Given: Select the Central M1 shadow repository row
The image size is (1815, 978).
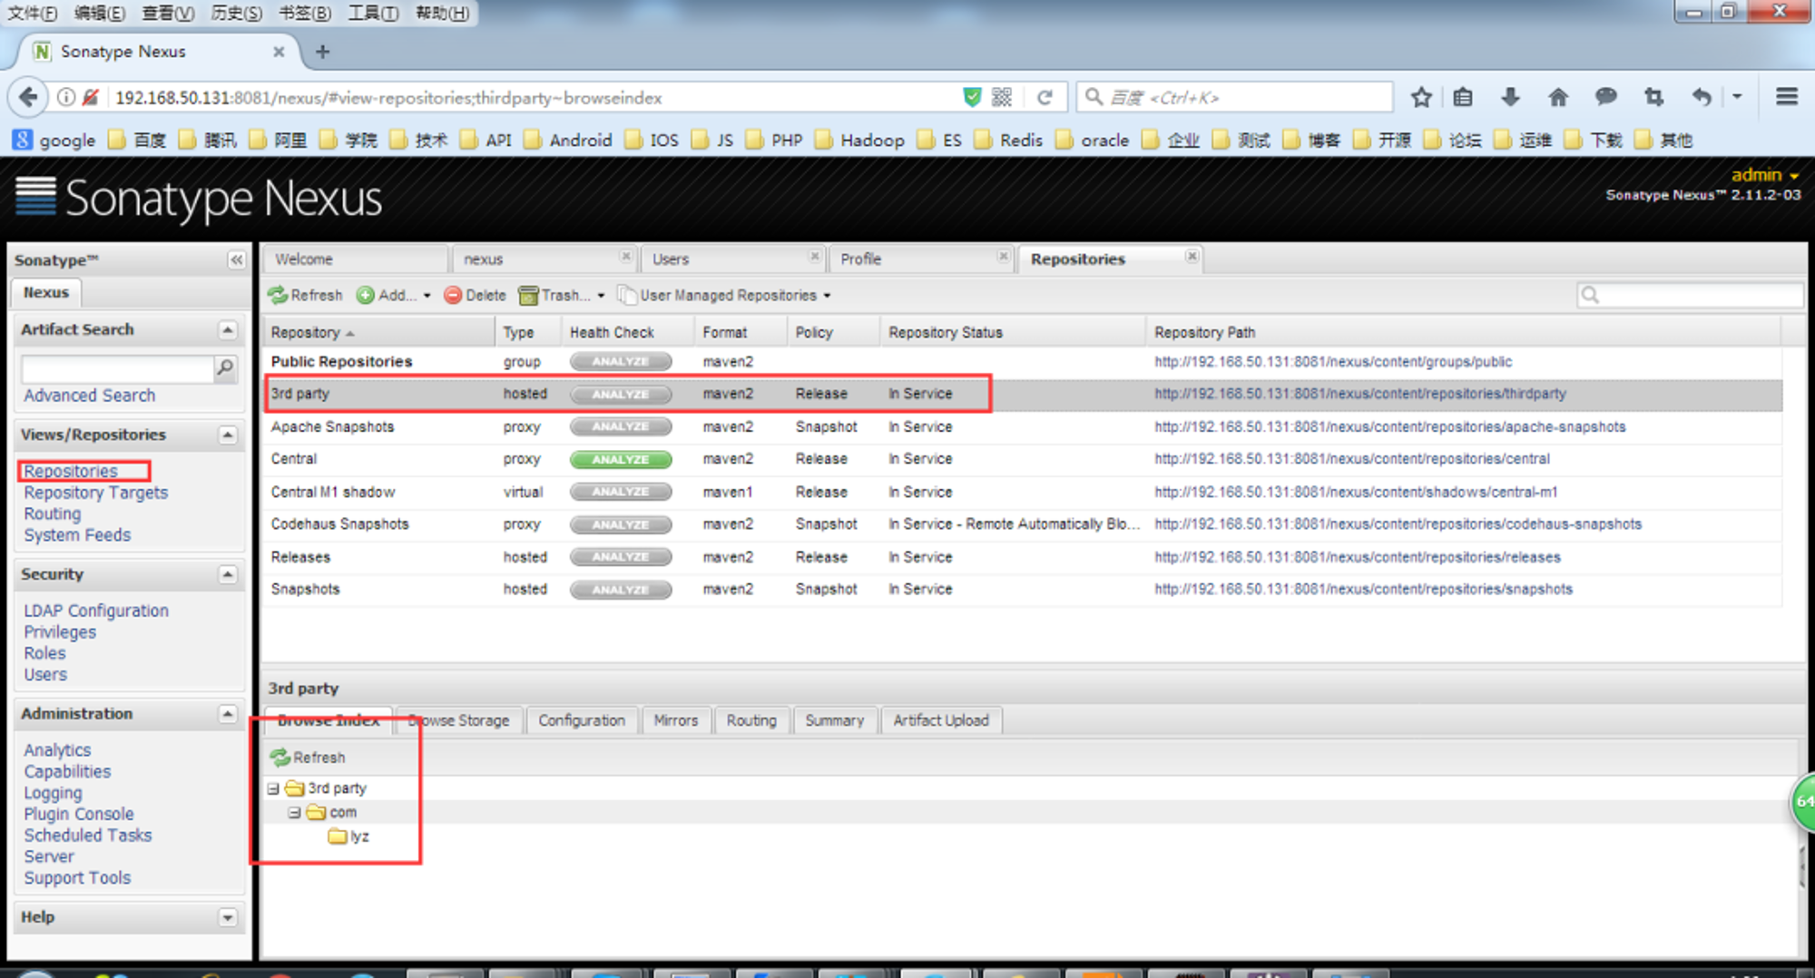Looking at the screenshot, I should tap(1022, 492).
